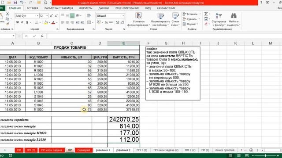The height and width of the screenshot is (158, 282).
Task: Open the ДАННЫЕ ribbon tab
Action: (104, 8)
